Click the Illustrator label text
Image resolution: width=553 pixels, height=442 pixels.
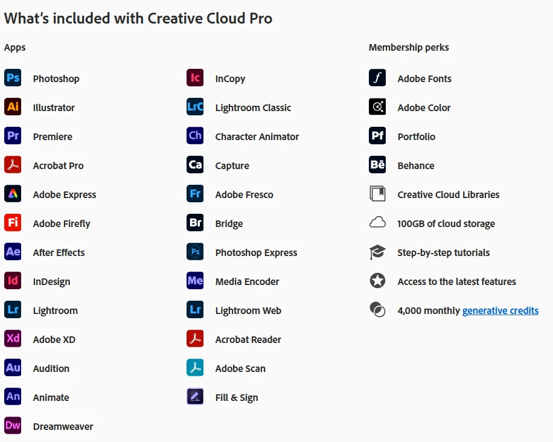54,107
